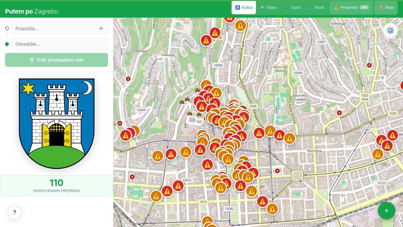This screenshot has width=403, height=227.
Task: Click the Odredište destination field
Action: coord(60,44)
